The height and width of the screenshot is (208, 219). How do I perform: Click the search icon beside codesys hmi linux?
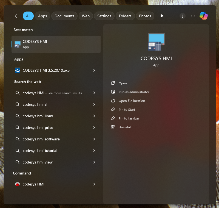pyautogui.click(x=18, y=116)
